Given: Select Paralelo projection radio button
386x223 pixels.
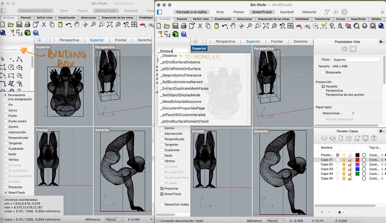Looking at the screenshot, I should (323, 86).
